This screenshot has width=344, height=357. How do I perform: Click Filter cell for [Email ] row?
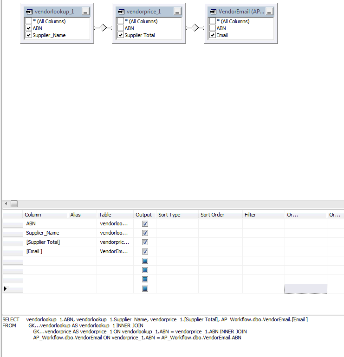point(264,252)
